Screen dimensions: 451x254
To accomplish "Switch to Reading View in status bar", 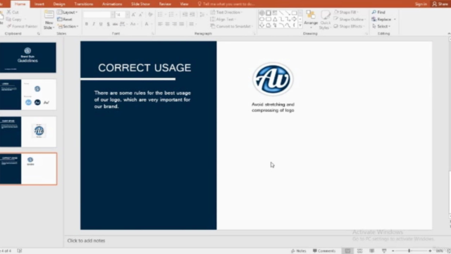I will [x=371, y=251].
